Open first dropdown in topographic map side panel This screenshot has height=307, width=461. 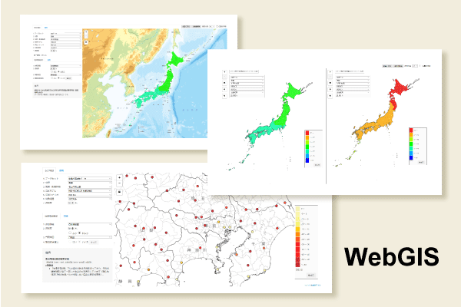(x=65, y=34)
